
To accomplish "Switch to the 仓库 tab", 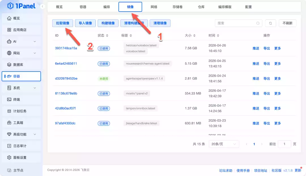I will point(201,7).
